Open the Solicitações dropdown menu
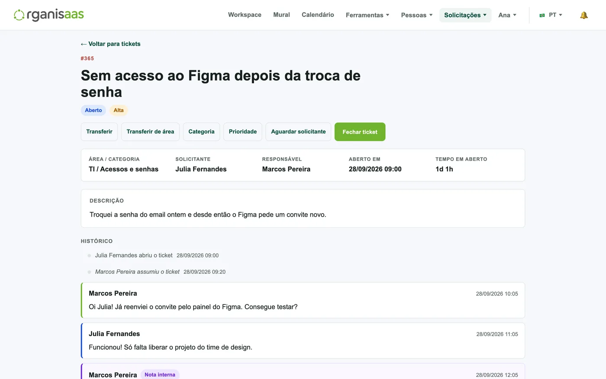 pos(465,15)
